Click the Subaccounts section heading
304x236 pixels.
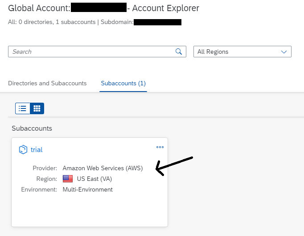pyautogui.click(x=32, y=128)
